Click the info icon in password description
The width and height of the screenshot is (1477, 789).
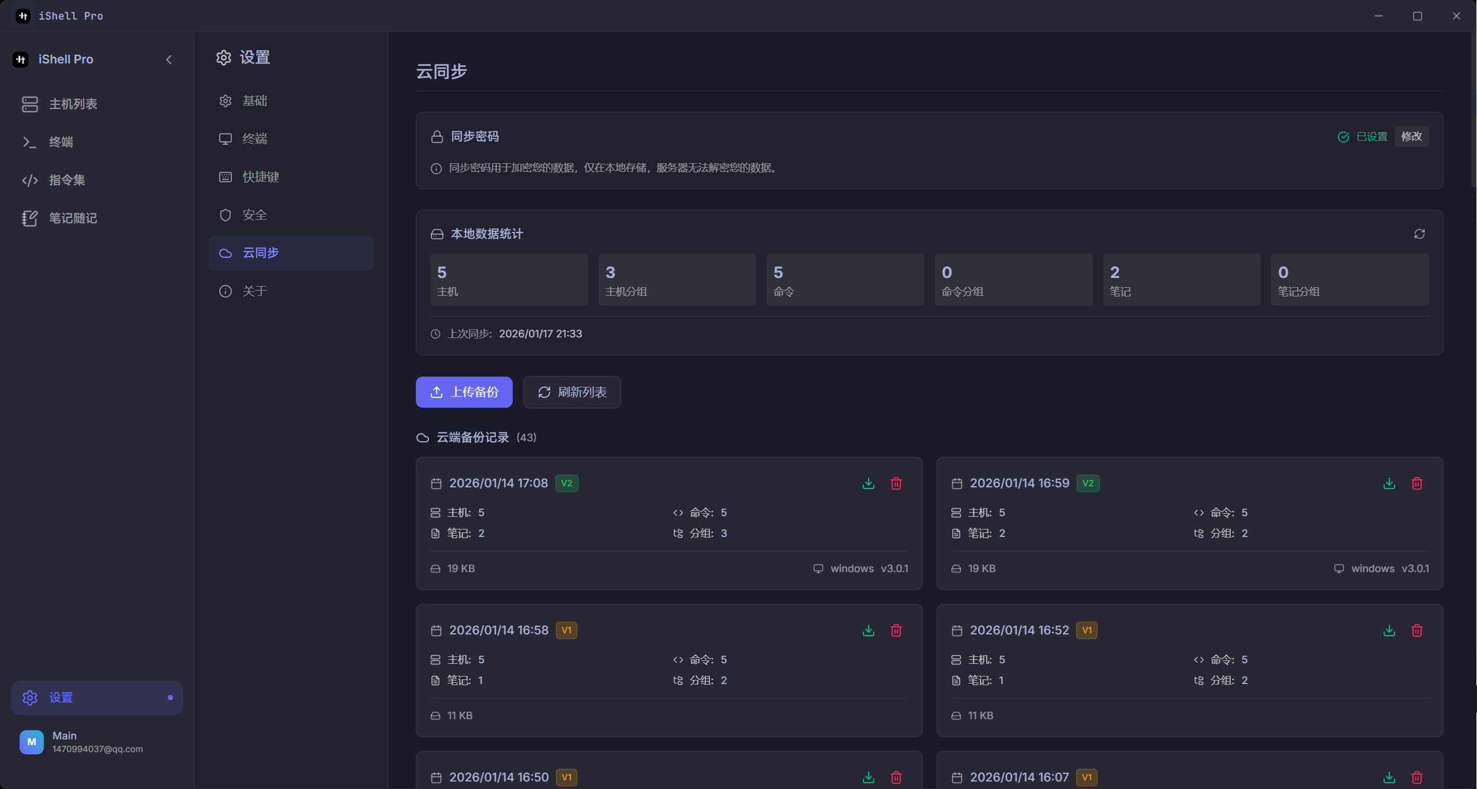point(437,168)
